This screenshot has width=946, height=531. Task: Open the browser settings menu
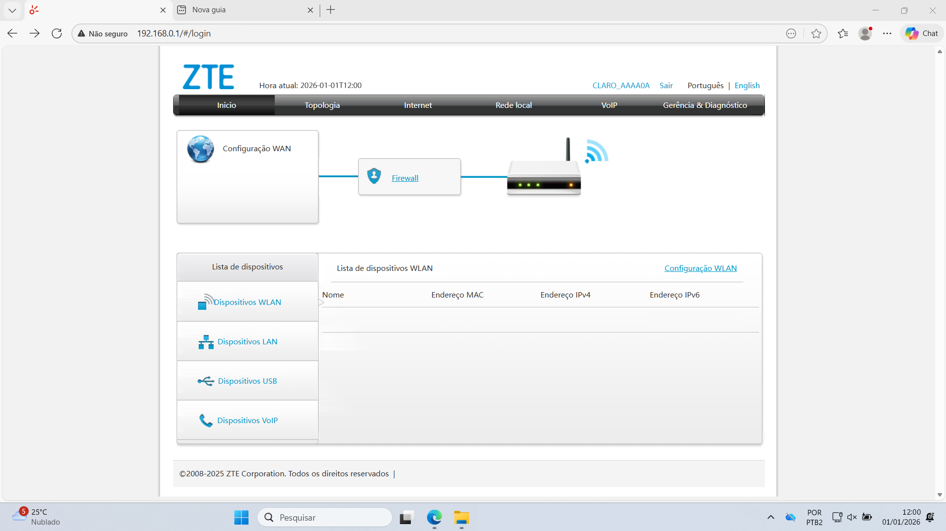(x=887, y=33)
